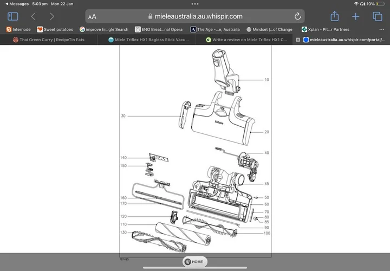Open multitasking three-dot menu at top
390x271 pixels.
click(195, 4)
